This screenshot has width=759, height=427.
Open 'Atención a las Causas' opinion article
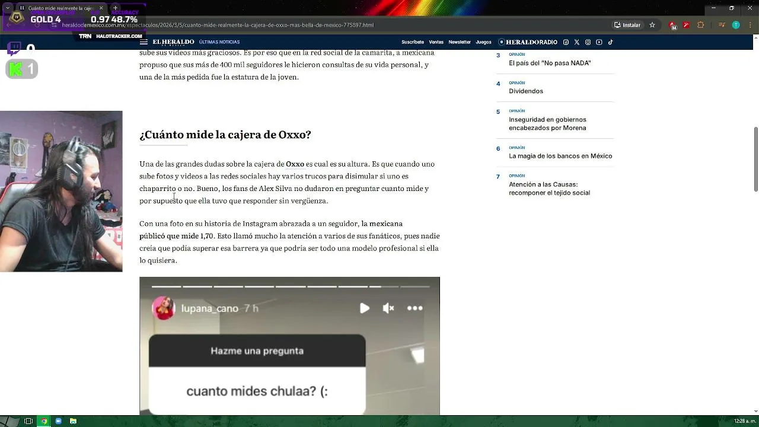point(549,189)
